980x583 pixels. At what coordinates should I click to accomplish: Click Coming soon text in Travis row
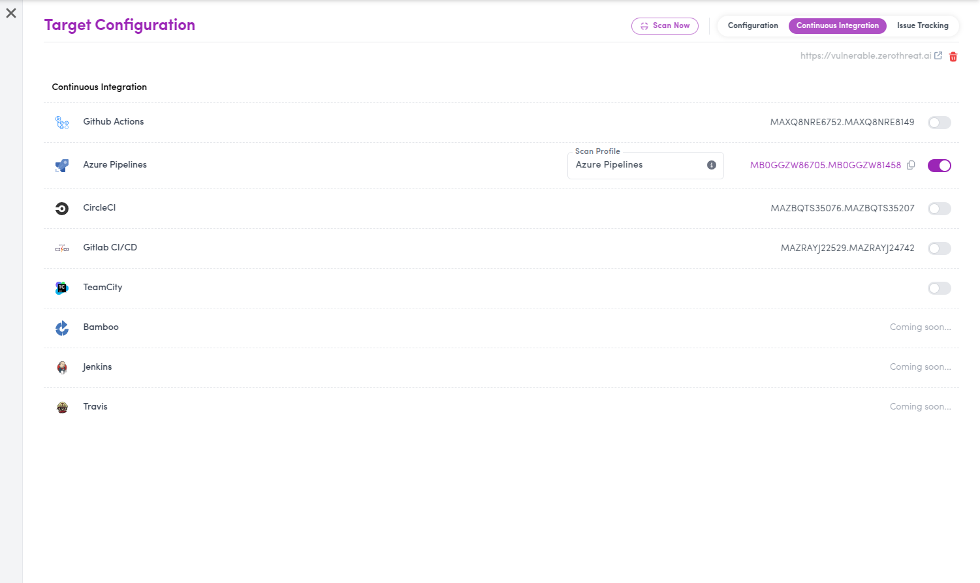(x=921, y=406)
